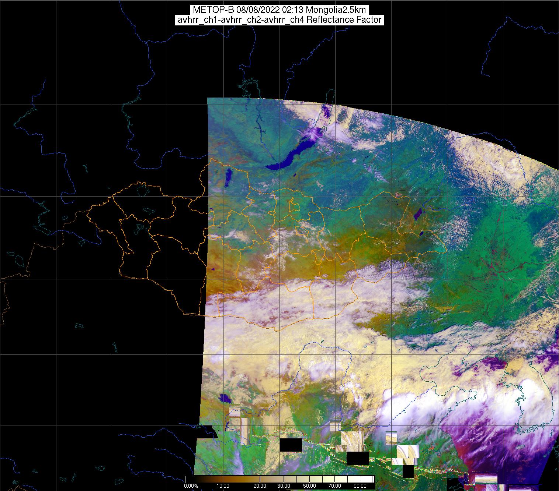
Task: Click the reflectance color scale bar
Action: click(x=279, y=479)
